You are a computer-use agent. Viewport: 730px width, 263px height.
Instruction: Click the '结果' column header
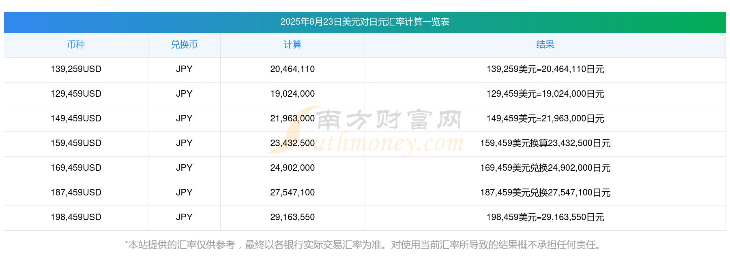click(x=545, y=45)
